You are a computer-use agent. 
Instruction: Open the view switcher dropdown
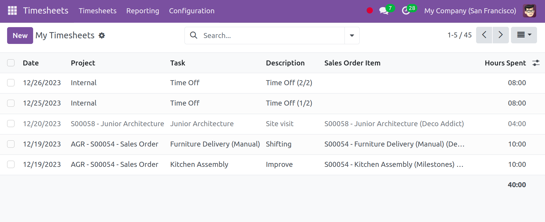tap(524, 35)
